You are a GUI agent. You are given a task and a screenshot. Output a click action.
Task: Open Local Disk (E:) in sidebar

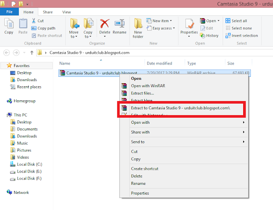click(26, 171)
